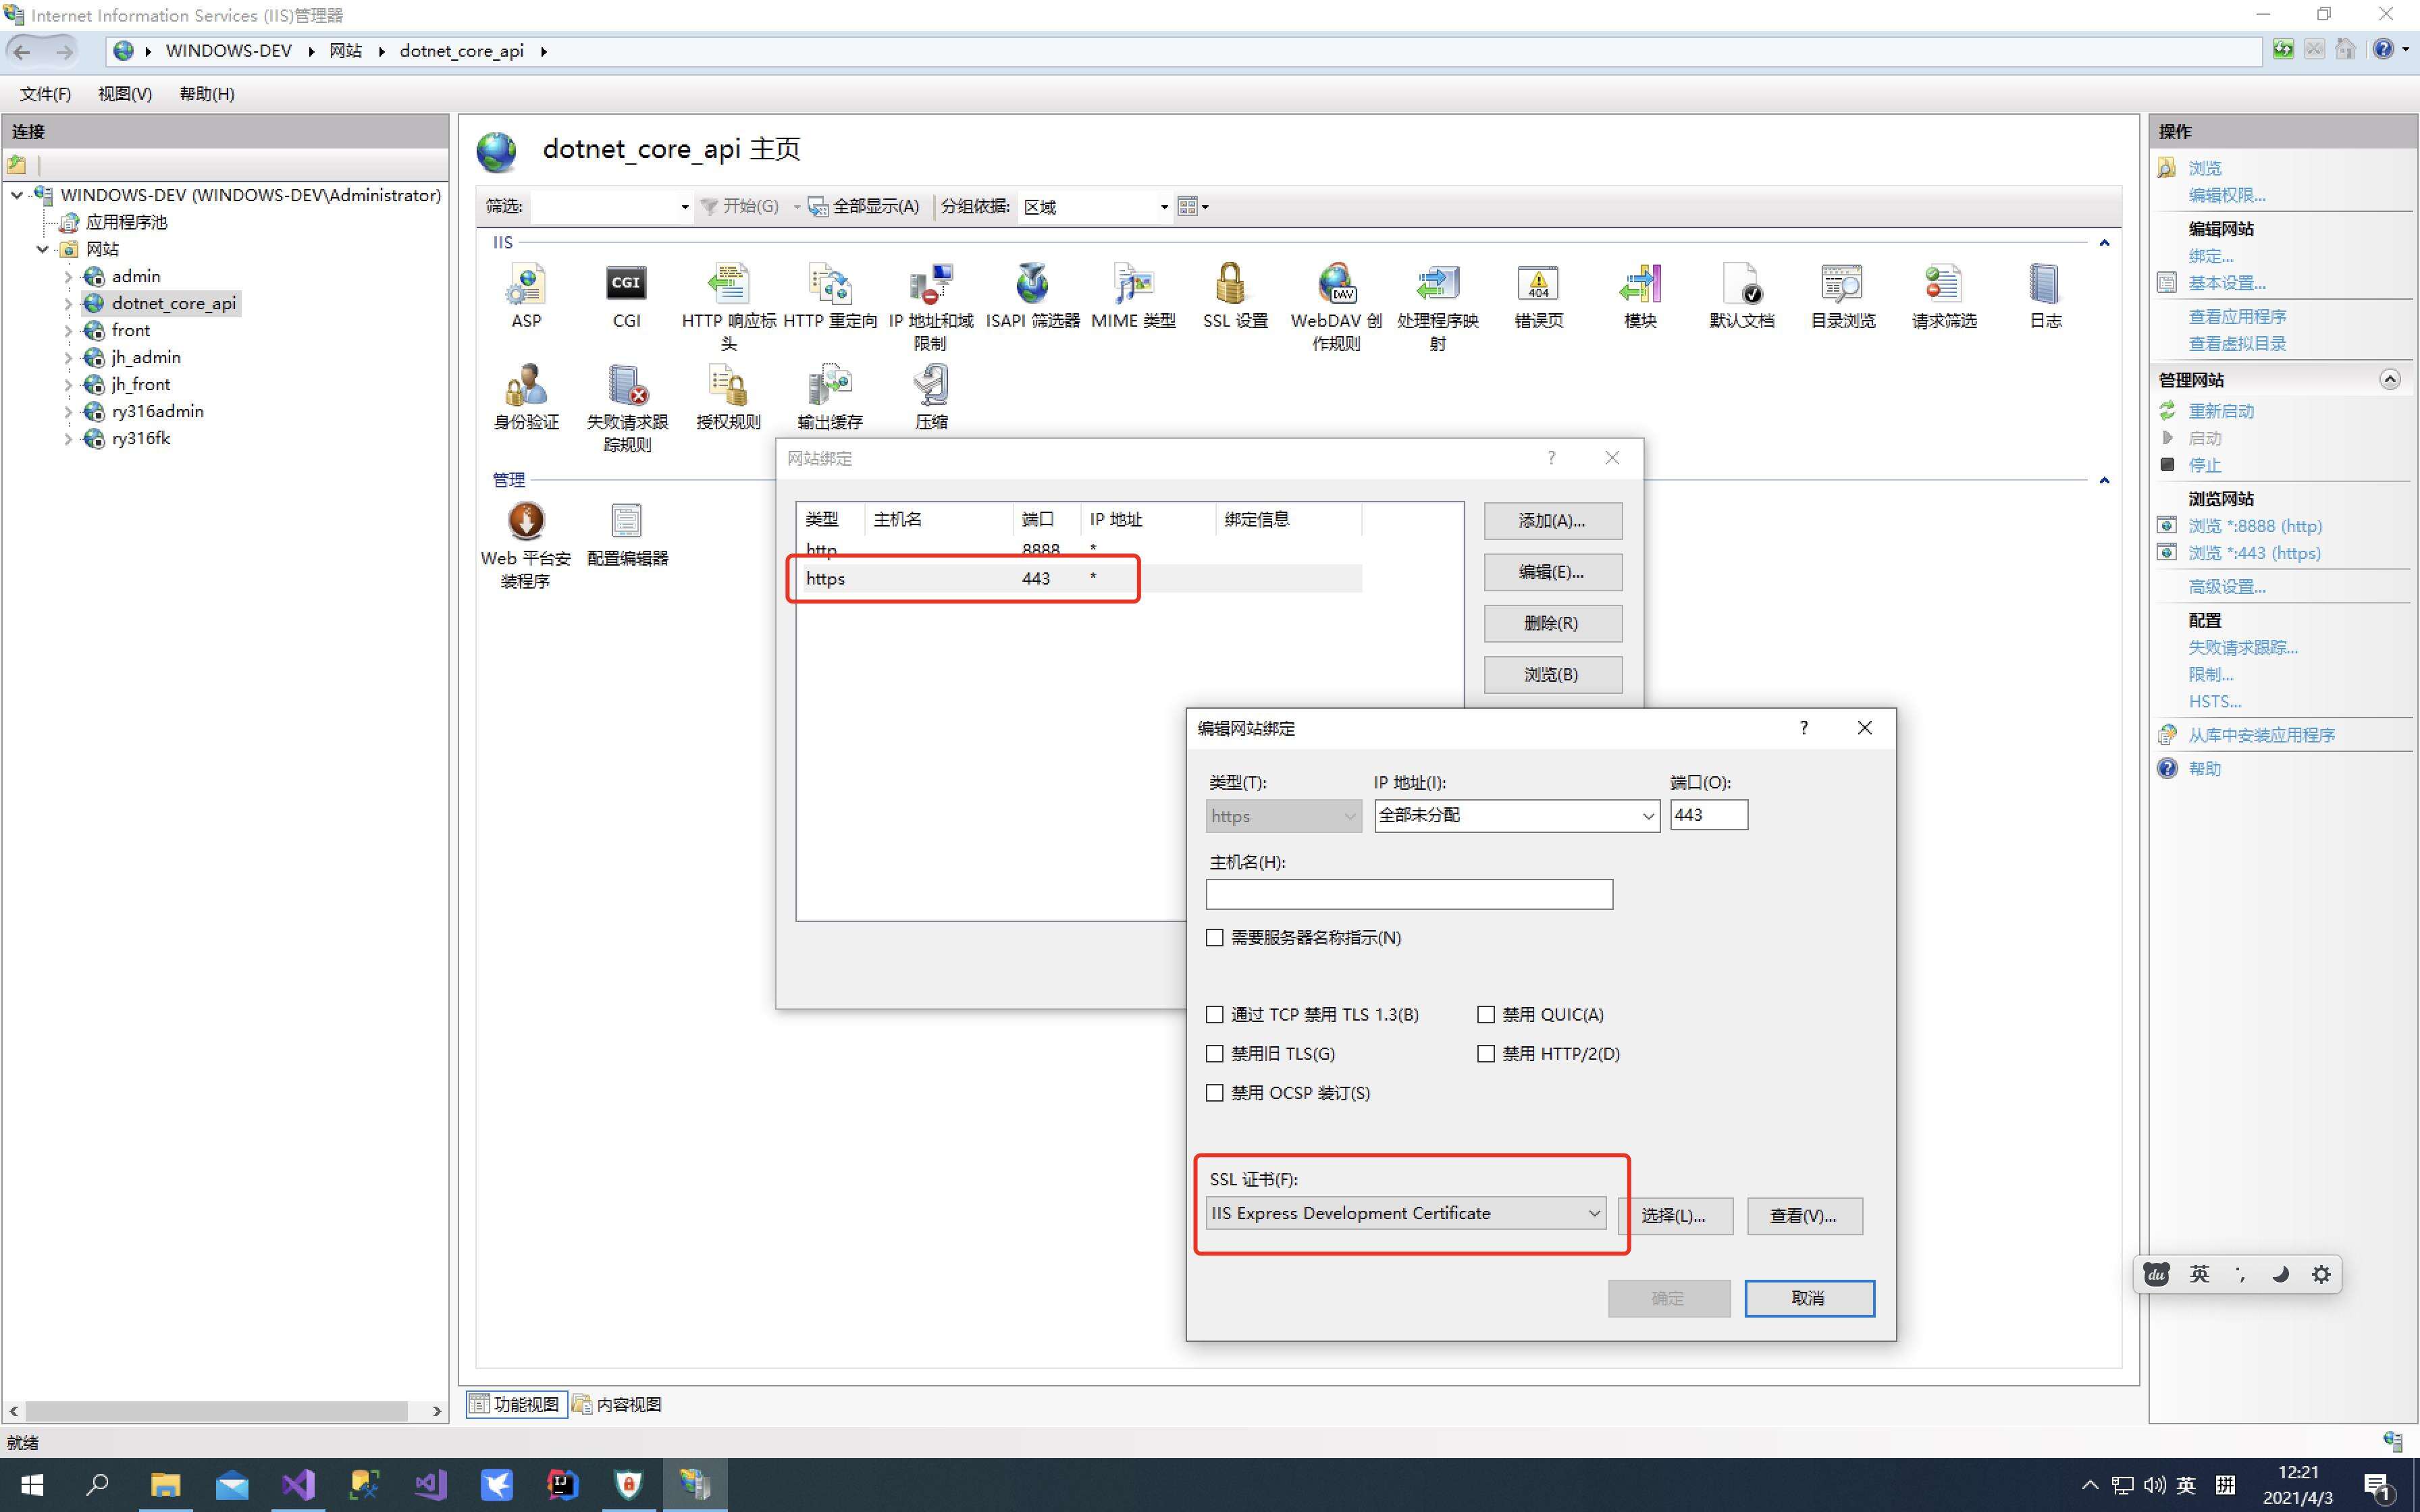The image size is (2420, 1512).
Task: Click 浏览(B) in 网站绑定 dialog
Action: [1552, 674]
